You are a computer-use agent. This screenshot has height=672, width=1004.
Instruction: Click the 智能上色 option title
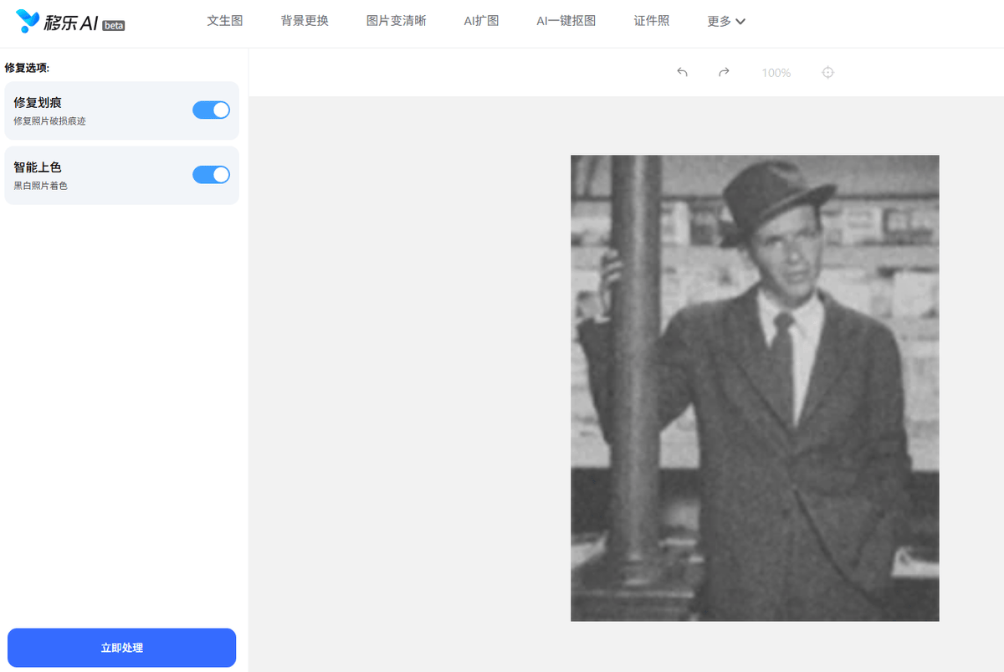tap(38, 167)
